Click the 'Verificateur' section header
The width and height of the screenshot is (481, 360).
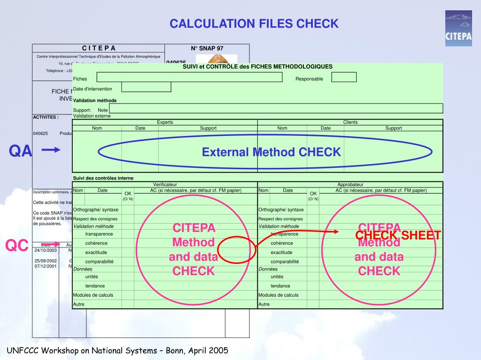[165, 185]
